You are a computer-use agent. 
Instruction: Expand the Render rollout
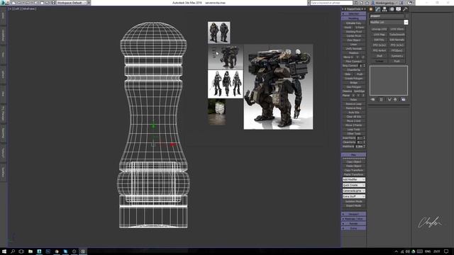(353, 224)
